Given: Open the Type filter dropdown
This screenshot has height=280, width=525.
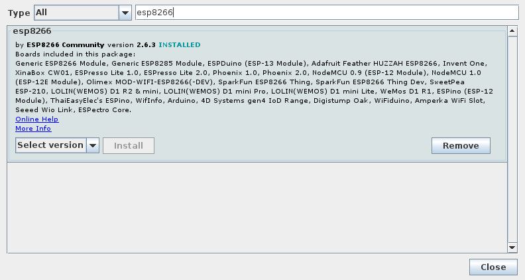Looking at the screenshot, I should (x=83, y=13).
